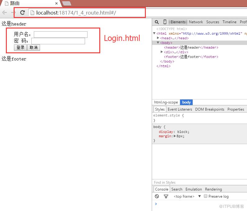Clear console with the circle-slash icon
Image resolution: width=247 pixels, height=211 pixels.
click(157, 196)
